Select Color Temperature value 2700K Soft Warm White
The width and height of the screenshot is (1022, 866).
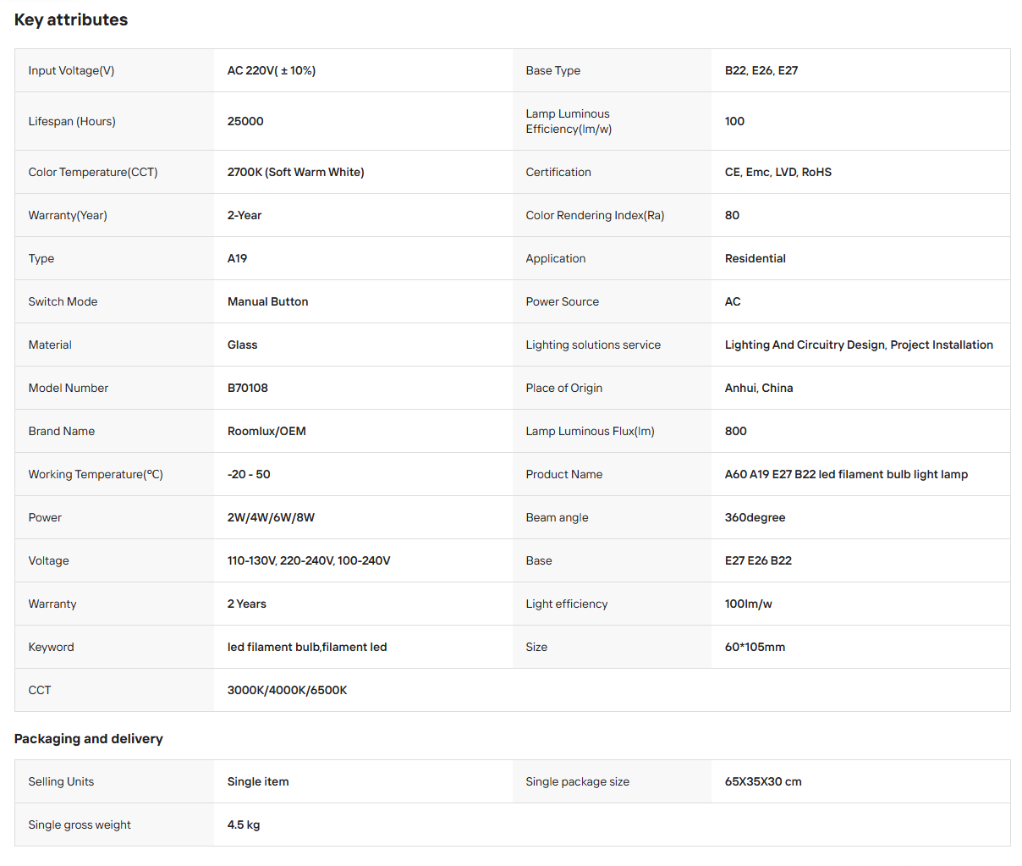(x=296, y=172)
